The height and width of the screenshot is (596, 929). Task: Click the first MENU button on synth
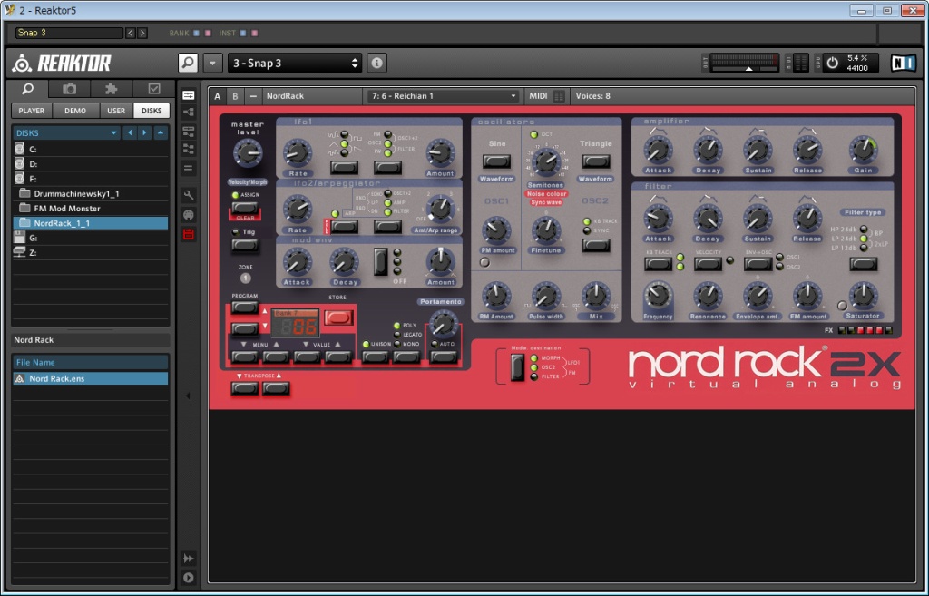tap(245, 357)
